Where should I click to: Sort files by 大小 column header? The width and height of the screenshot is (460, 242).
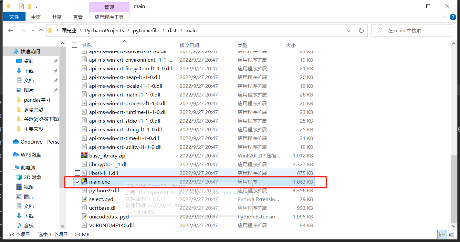[291, 45]
